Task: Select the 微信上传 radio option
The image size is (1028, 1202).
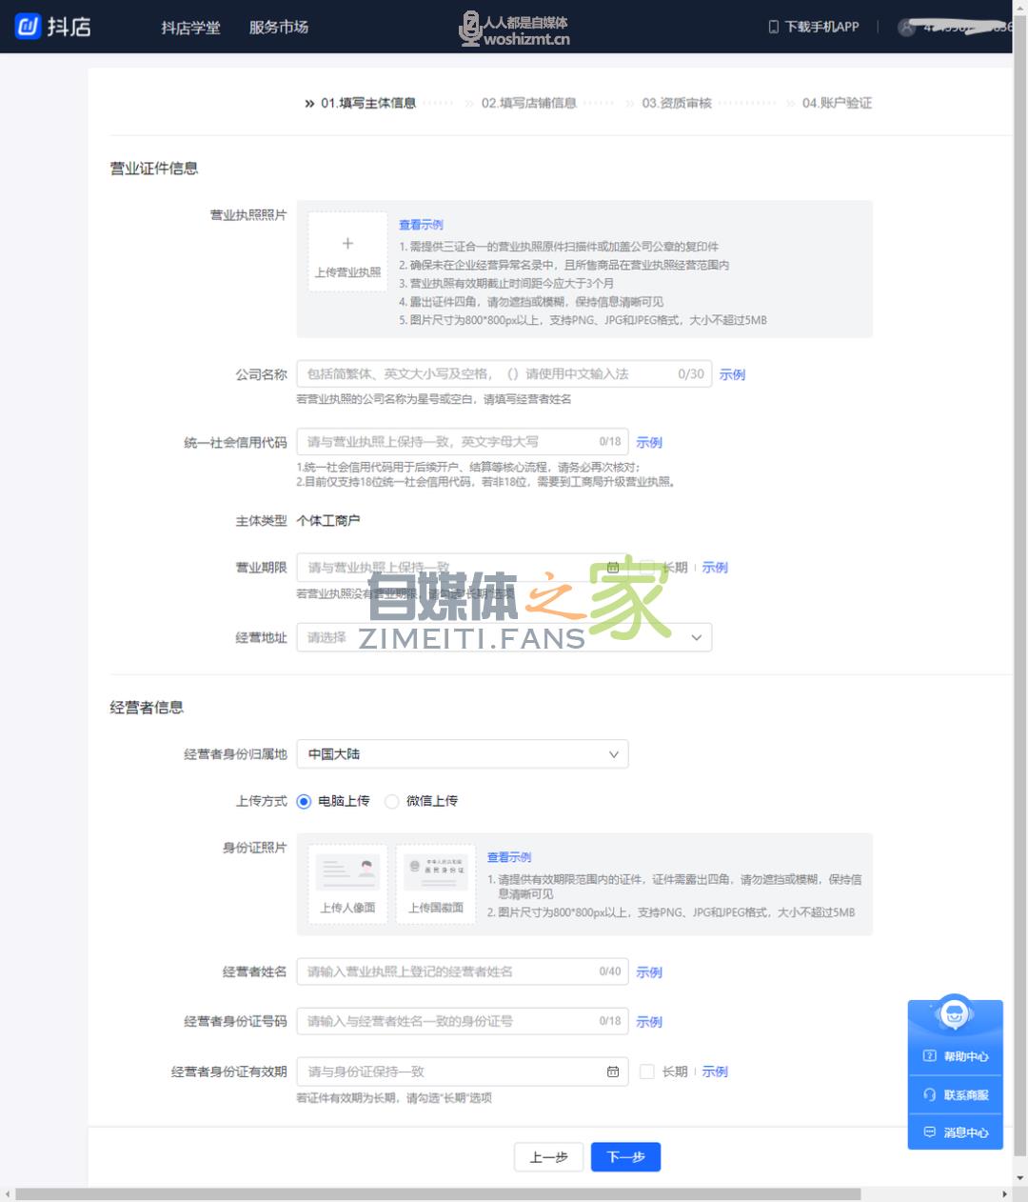Action: [391, 801]
